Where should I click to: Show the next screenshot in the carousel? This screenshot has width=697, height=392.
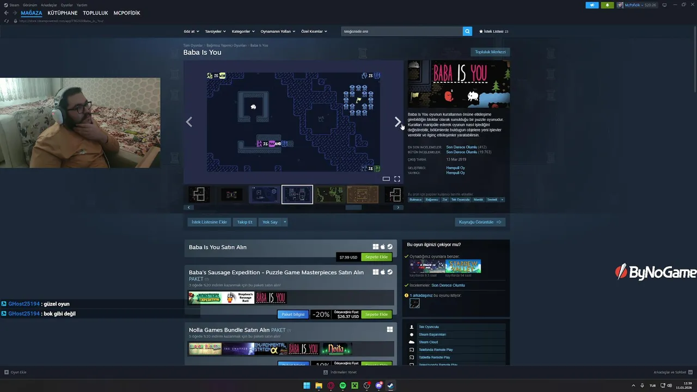coord(398,122)
